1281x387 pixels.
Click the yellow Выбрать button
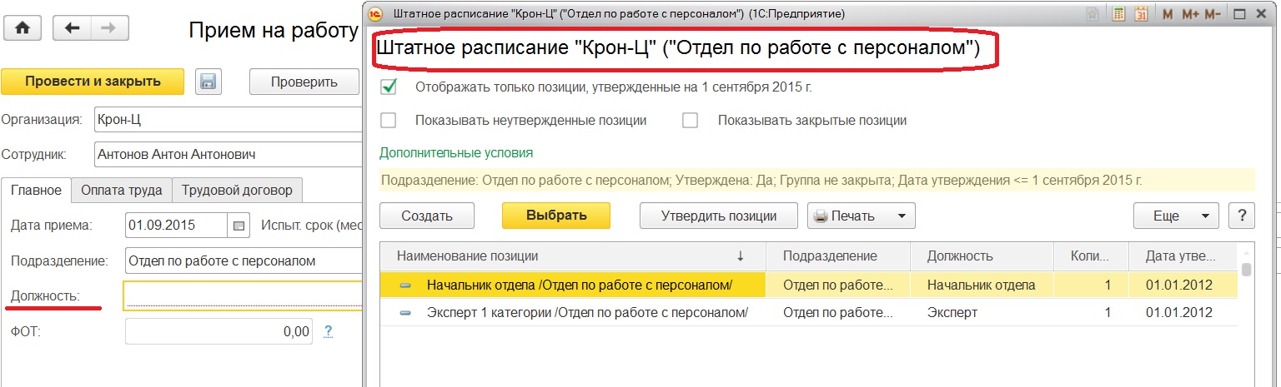click(x=556, y=216)
